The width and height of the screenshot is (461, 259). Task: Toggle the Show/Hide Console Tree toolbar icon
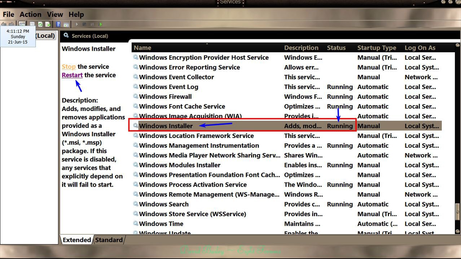point(22,24)
